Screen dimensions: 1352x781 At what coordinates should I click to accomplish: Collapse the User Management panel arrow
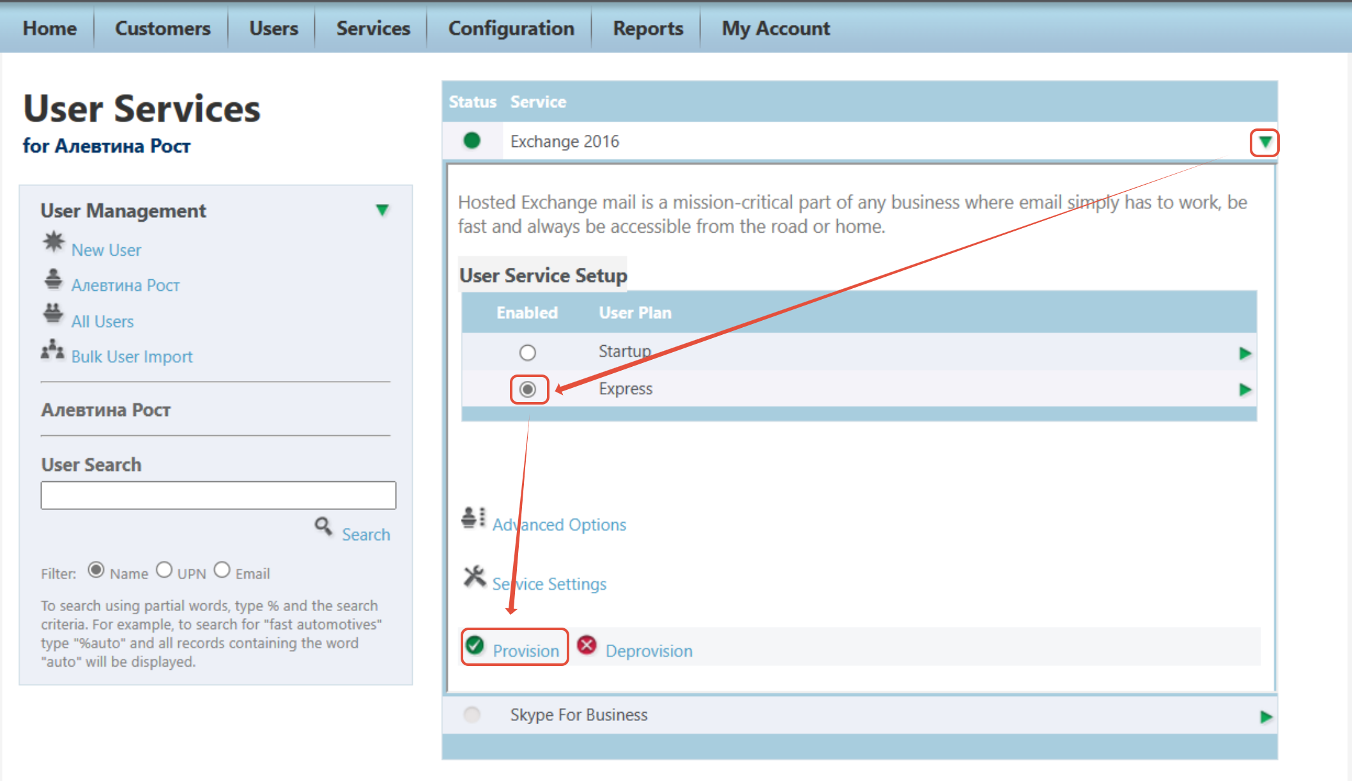[x=382, y=210]
